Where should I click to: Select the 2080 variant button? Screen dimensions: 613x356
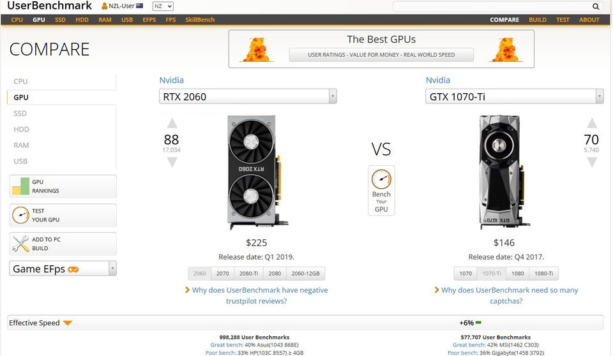tap(275, 274)
